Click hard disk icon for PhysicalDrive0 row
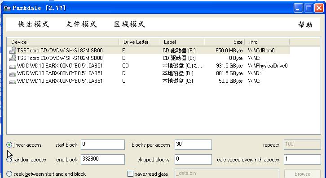 [13, 67]
